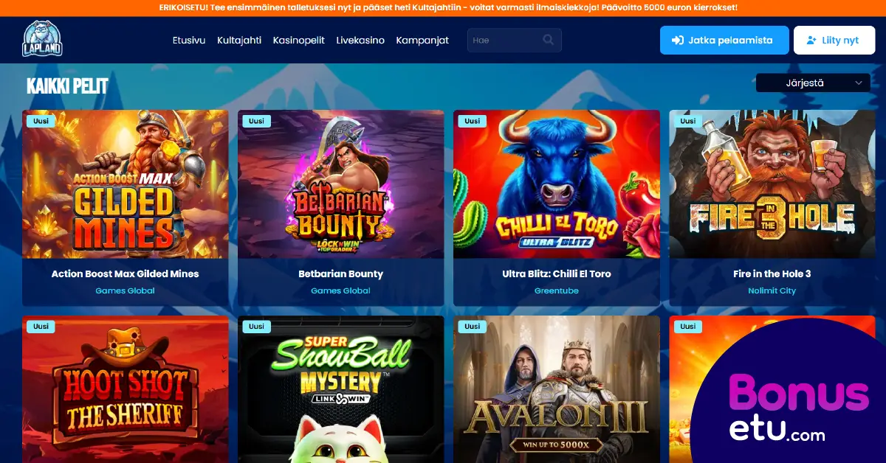Click the search magnifier icon

point(548,40)
